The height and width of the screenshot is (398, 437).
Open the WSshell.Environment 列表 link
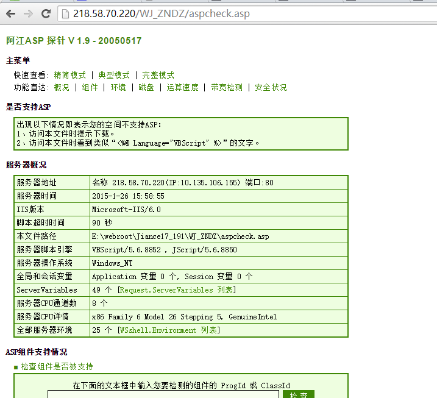(168, 330)
